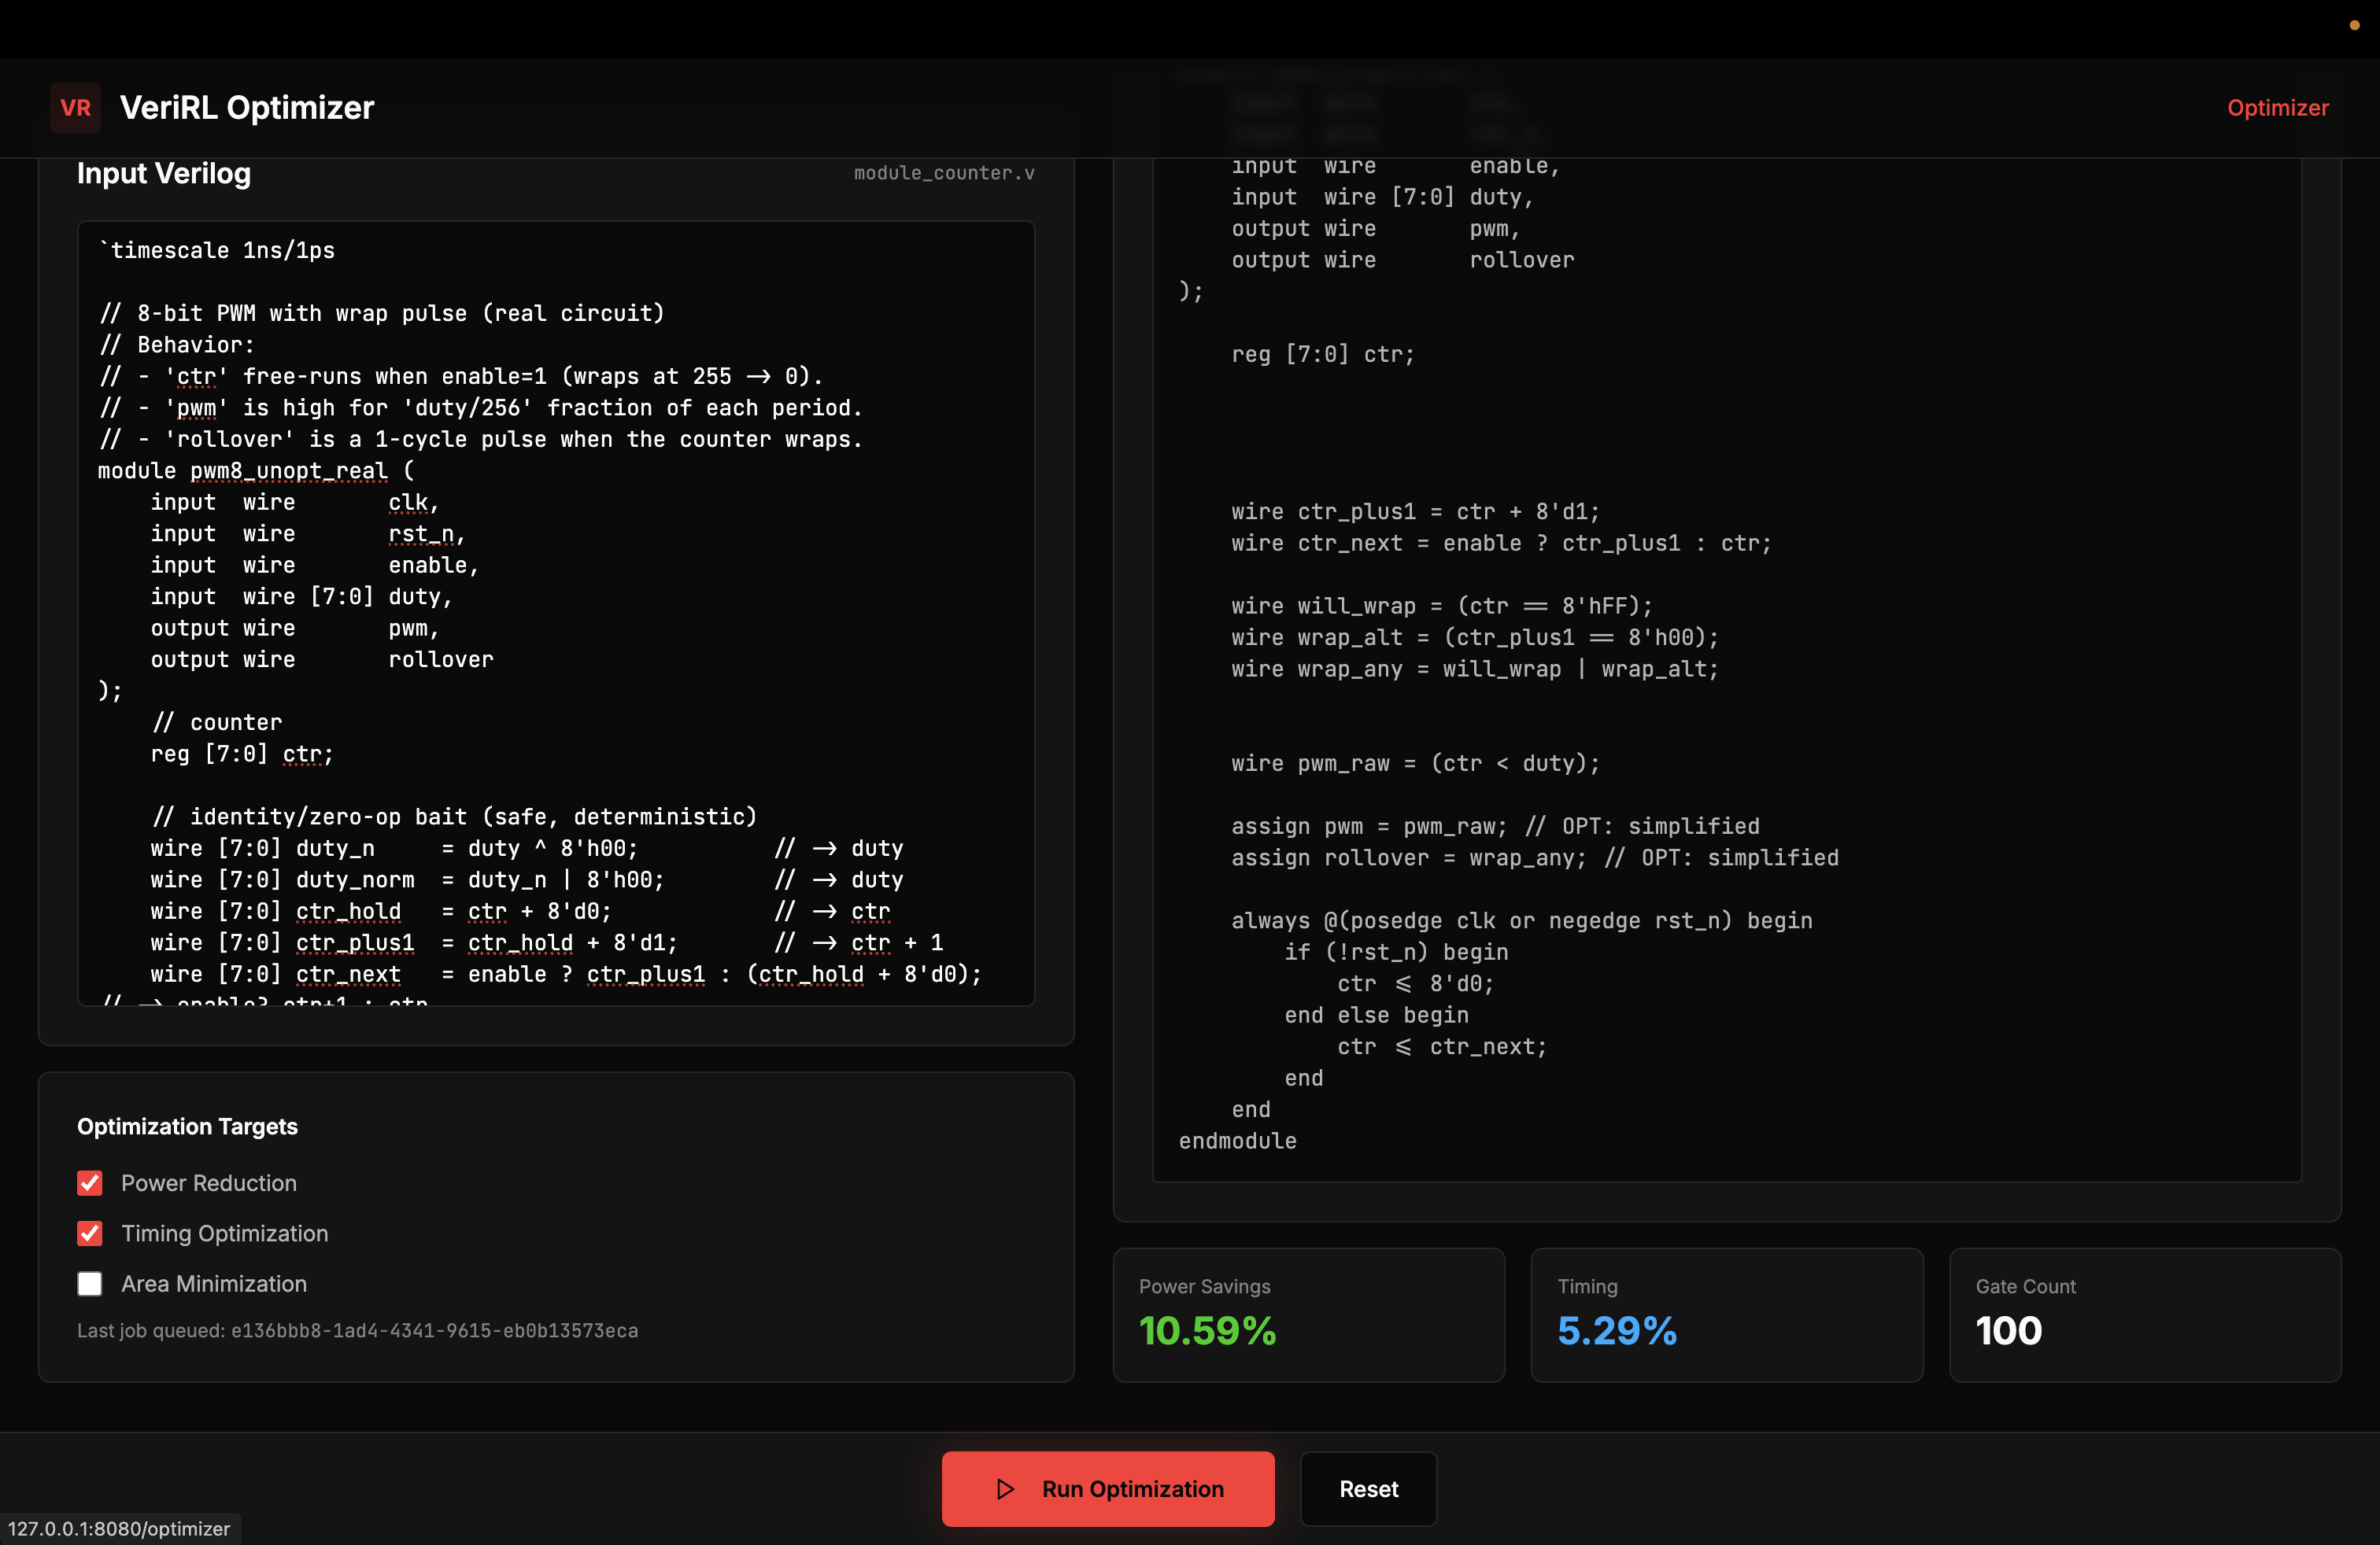This screenshot has width=2380, height=1545.
Task: Click the VR logo icon
Action: [x=75, y=108]
